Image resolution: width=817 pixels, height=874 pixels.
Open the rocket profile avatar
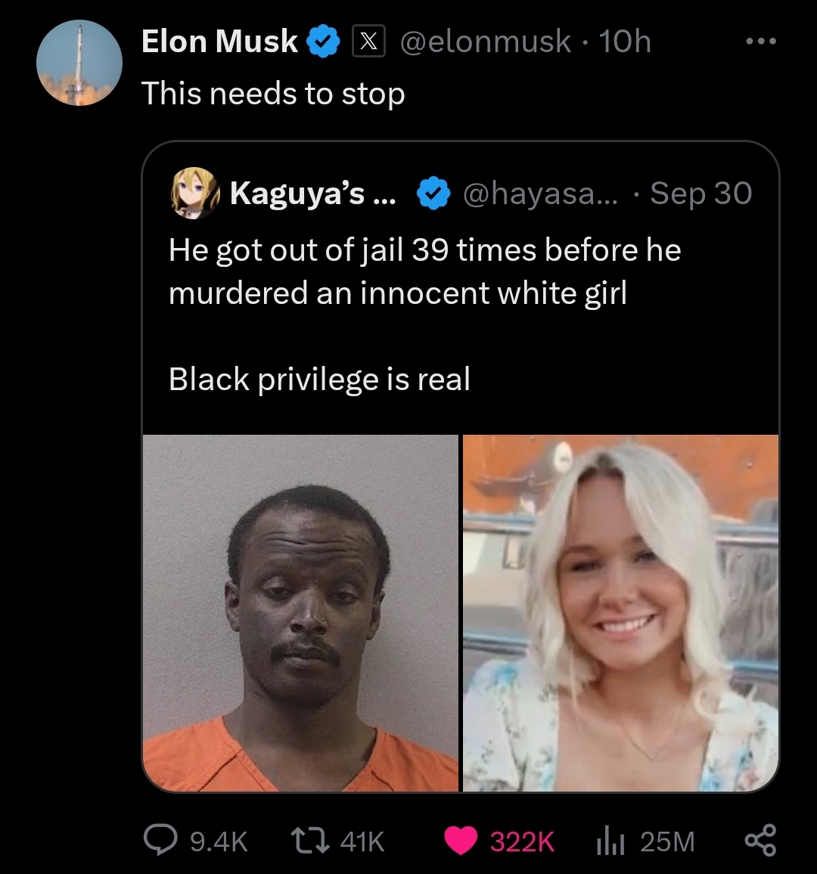coord(79,63)
